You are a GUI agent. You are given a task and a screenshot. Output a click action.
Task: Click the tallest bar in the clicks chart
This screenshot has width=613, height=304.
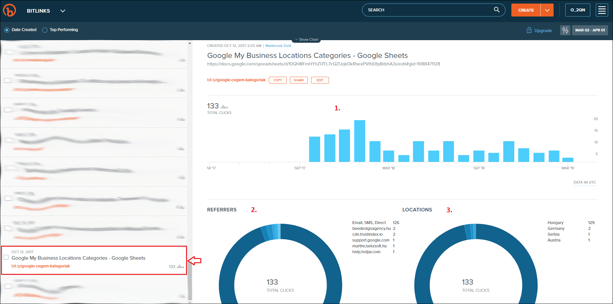point(359,141)
